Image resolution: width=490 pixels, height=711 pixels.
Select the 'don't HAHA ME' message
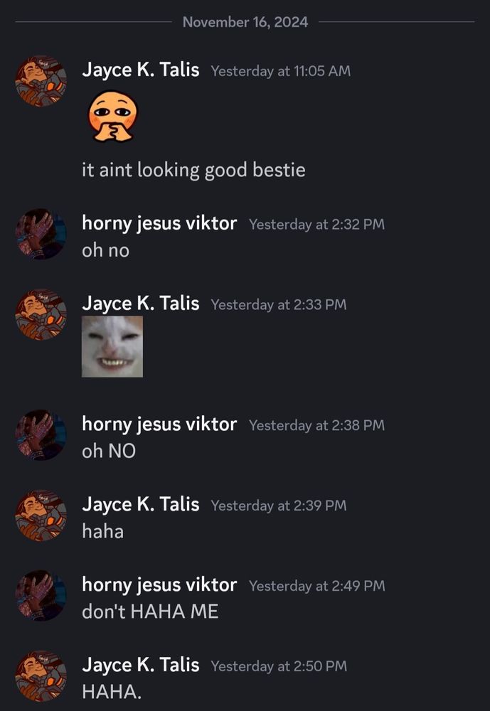[150, 611]
